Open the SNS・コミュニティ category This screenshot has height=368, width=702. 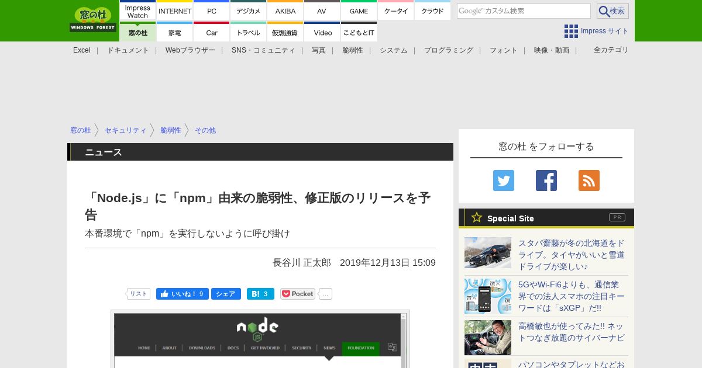pyautogui.click(x=263, y=50)
